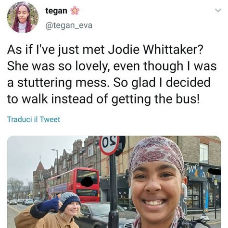Image resolution: width=228 pixels, height=228 pixels.
Task: Click the red double-decker bus in photo
Action: tap(74, 184)
